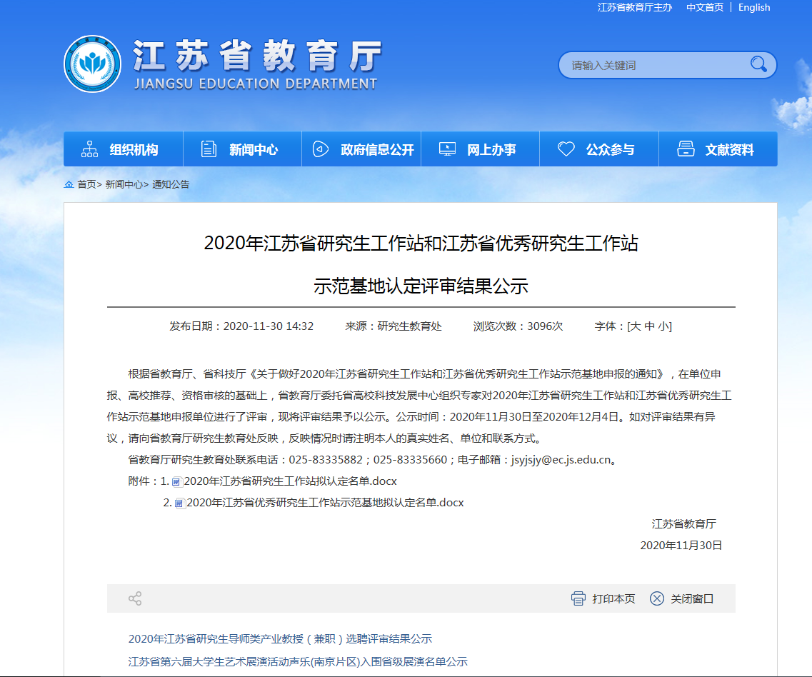This screenshot has width=812, height=677.
Task: Click the circled X icon for 关闭窗口
Action: coord(657,598)
